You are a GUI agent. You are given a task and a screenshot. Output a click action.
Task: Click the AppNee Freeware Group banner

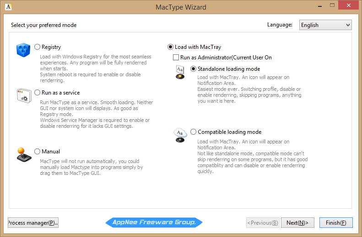(x=154, y=222)
